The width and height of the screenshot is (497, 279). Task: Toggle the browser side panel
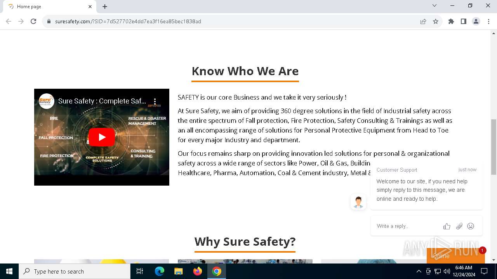coord(464,21)
